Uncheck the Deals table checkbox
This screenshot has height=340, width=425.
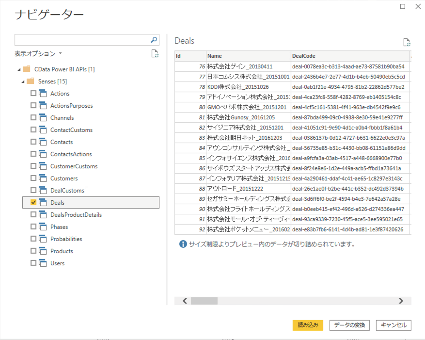tap(33, 203)
